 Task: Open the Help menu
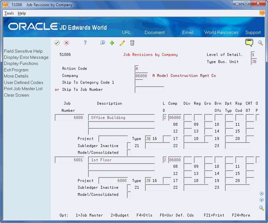click(22, 13)
